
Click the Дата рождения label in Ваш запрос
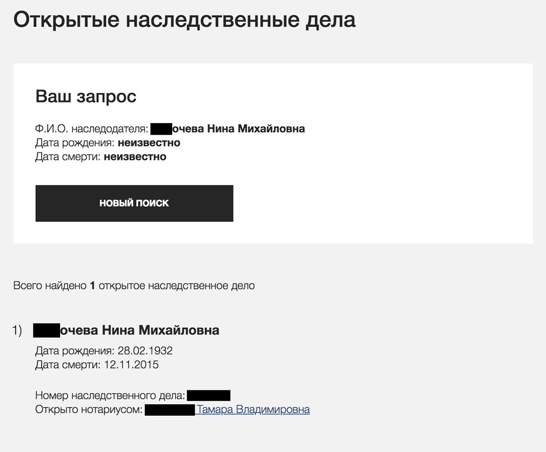[75, 143]
